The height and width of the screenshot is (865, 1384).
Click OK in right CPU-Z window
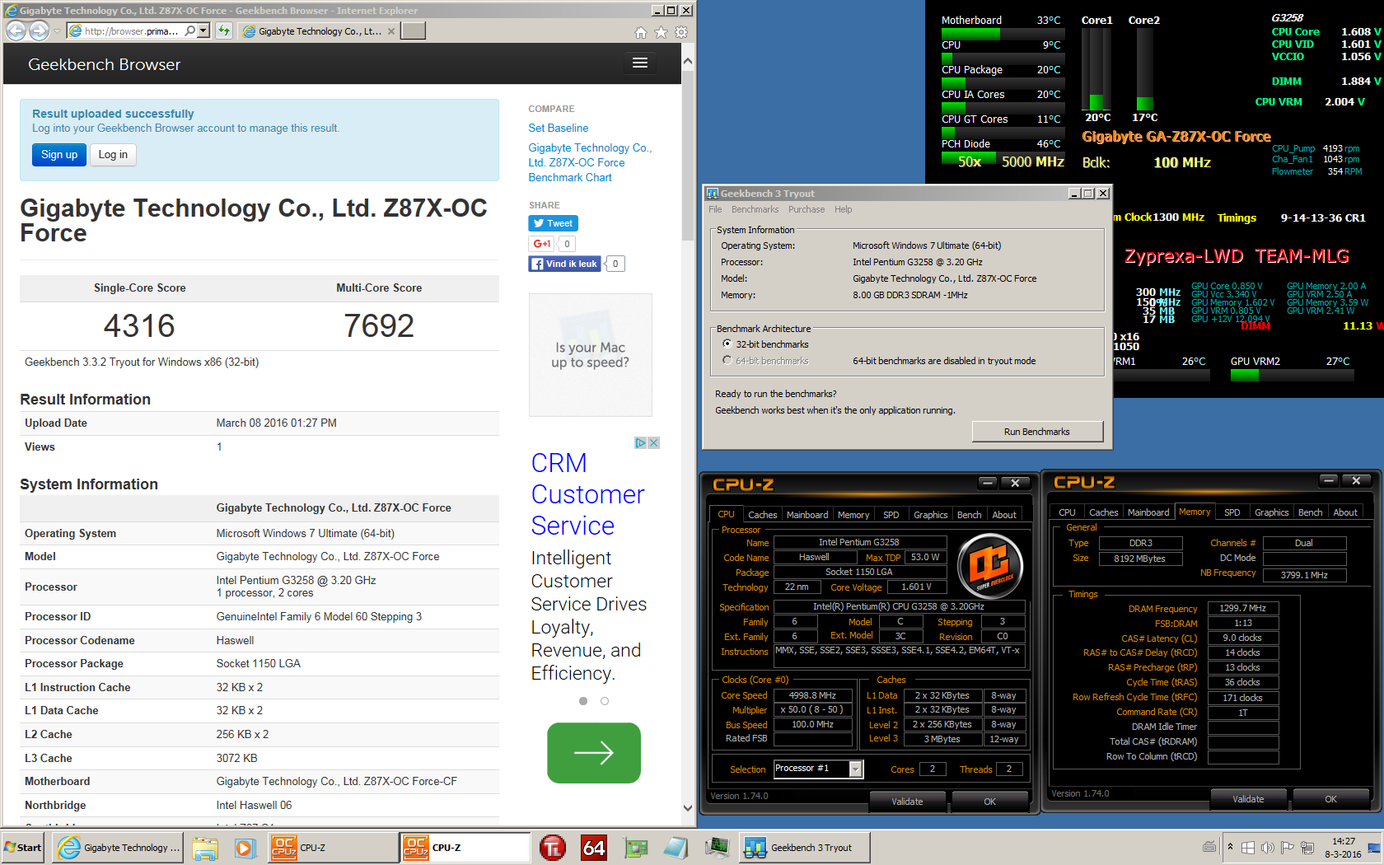(x=1330, y=799)
